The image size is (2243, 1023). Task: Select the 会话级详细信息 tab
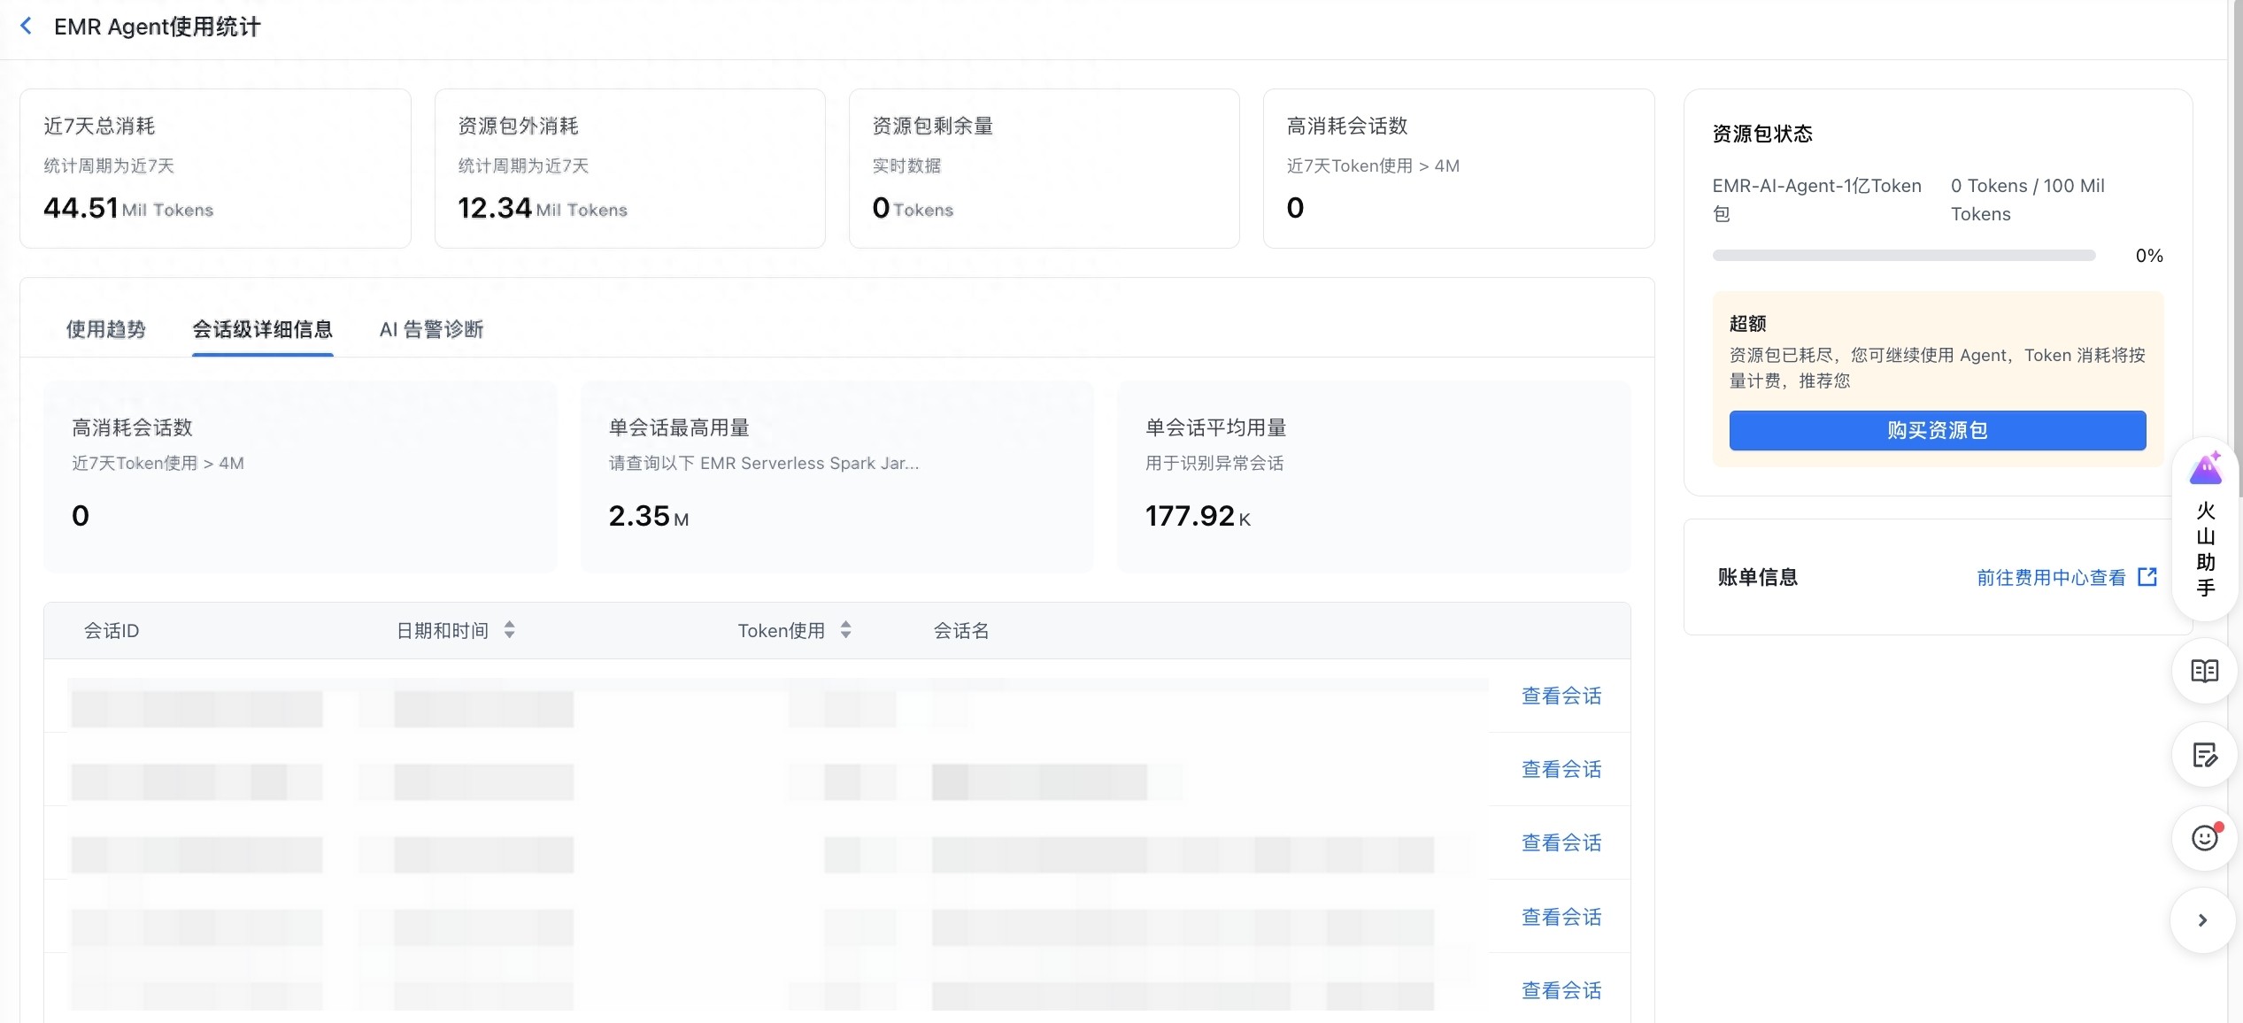coord(263,329)
